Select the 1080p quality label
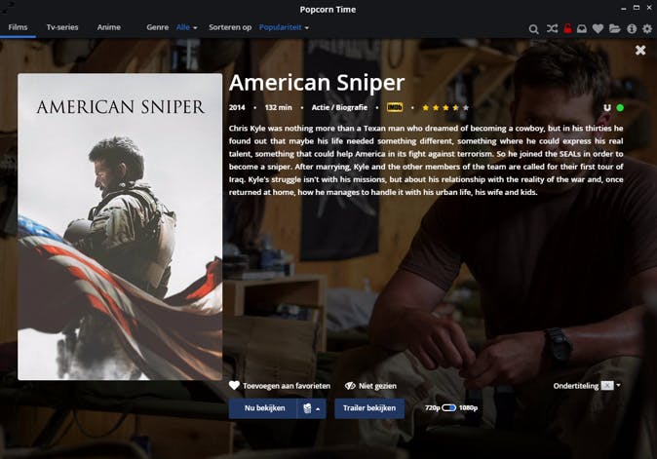Image resolution: width=657 pixels, height=459 pixels. (468, 407)
